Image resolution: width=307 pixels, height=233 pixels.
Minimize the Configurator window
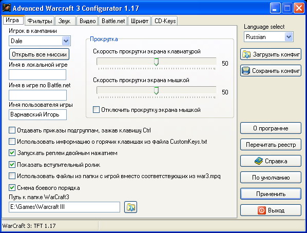275,8
